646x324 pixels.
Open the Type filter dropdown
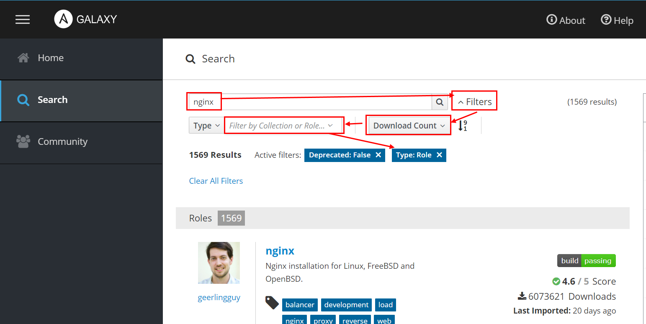pyautogui.click(x=207, y=126)
